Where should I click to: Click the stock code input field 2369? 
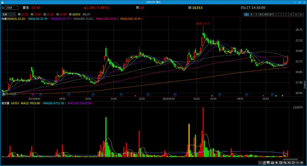(x=12, y=7)
